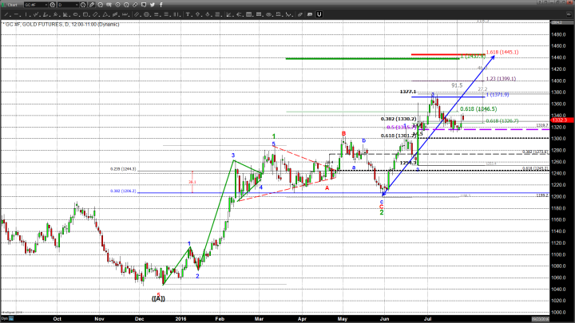Screen dimensions: 575x323
Task: Select the Text tool marked T
Action: pos(188,14)
